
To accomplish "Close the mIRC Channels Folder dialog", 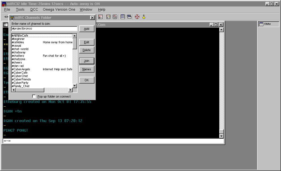I will [92, 18].
